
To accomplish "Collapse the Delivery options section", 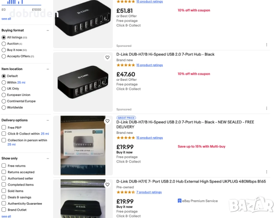I will click(48, 120).
